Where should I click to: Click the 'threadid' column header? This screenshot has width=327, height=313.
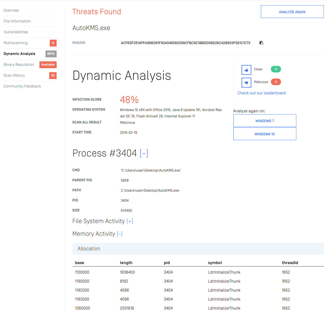(290, 263)
